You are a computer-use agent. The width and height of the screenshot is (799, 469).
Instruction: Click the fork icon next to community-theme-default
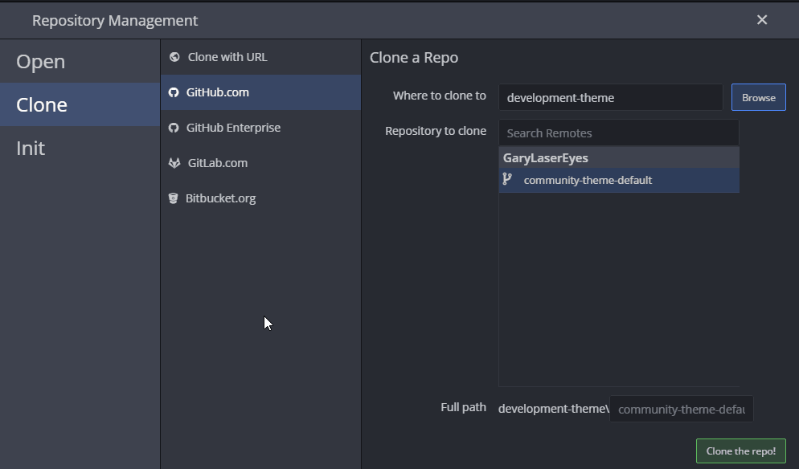[507, 179]
